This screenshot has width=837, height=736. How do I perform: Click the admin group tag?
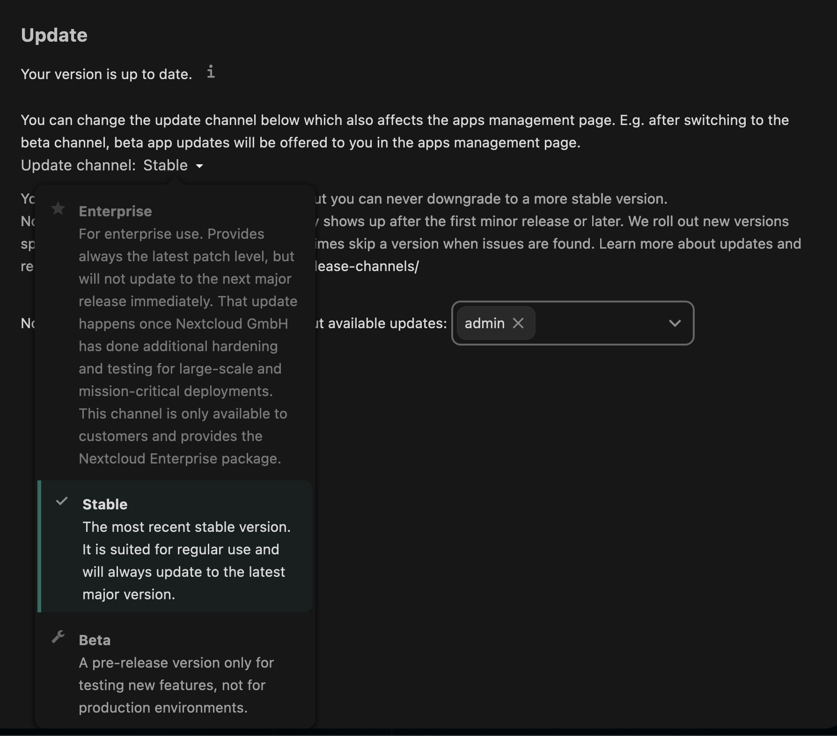(x=485, y=323)
